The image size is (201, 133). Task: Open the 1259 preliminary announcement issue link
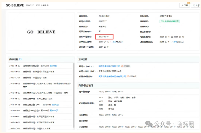[x=114, y=42]
